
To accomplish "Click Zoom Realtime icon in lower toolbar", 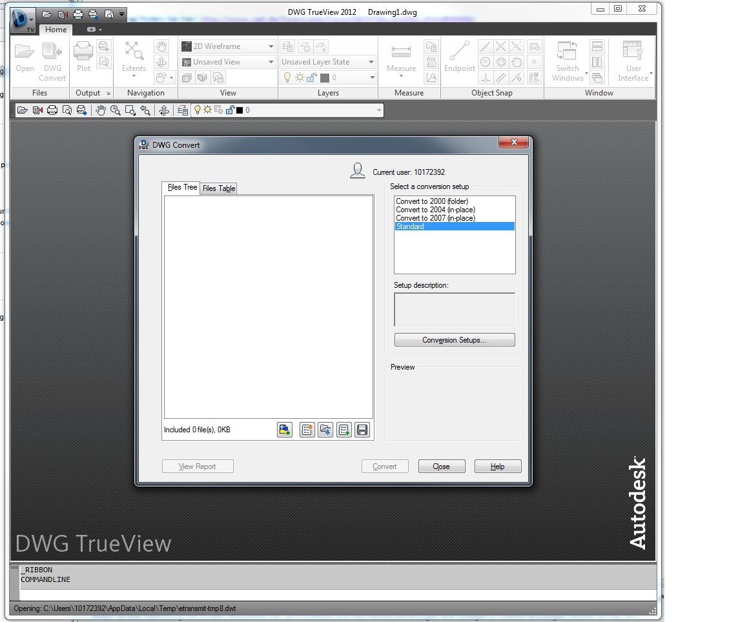I will [x=116, y=110].
